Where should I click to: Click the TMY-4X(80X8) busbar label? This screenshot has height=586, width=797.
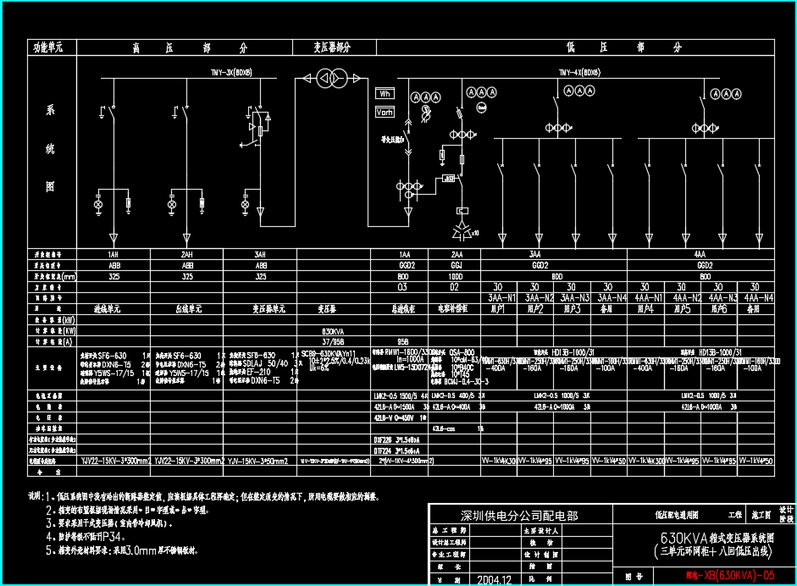pyautogui.click(x=579, y=73)
